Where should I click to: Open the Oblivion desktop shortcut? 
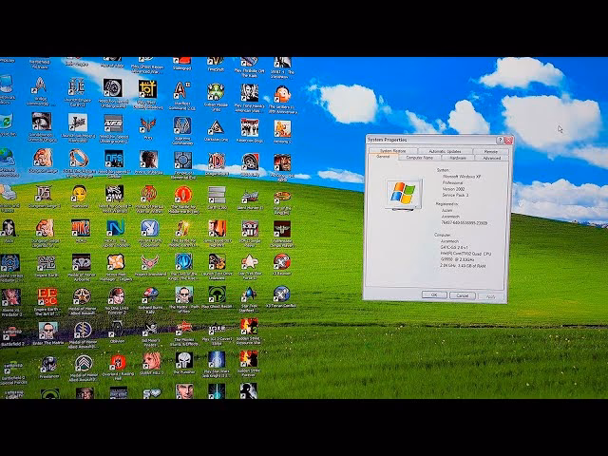click(x=116, y=330)
